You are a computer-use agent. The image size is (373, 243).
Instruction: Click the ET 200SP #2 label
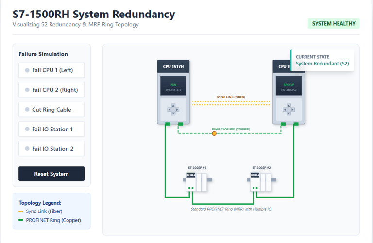261,168
